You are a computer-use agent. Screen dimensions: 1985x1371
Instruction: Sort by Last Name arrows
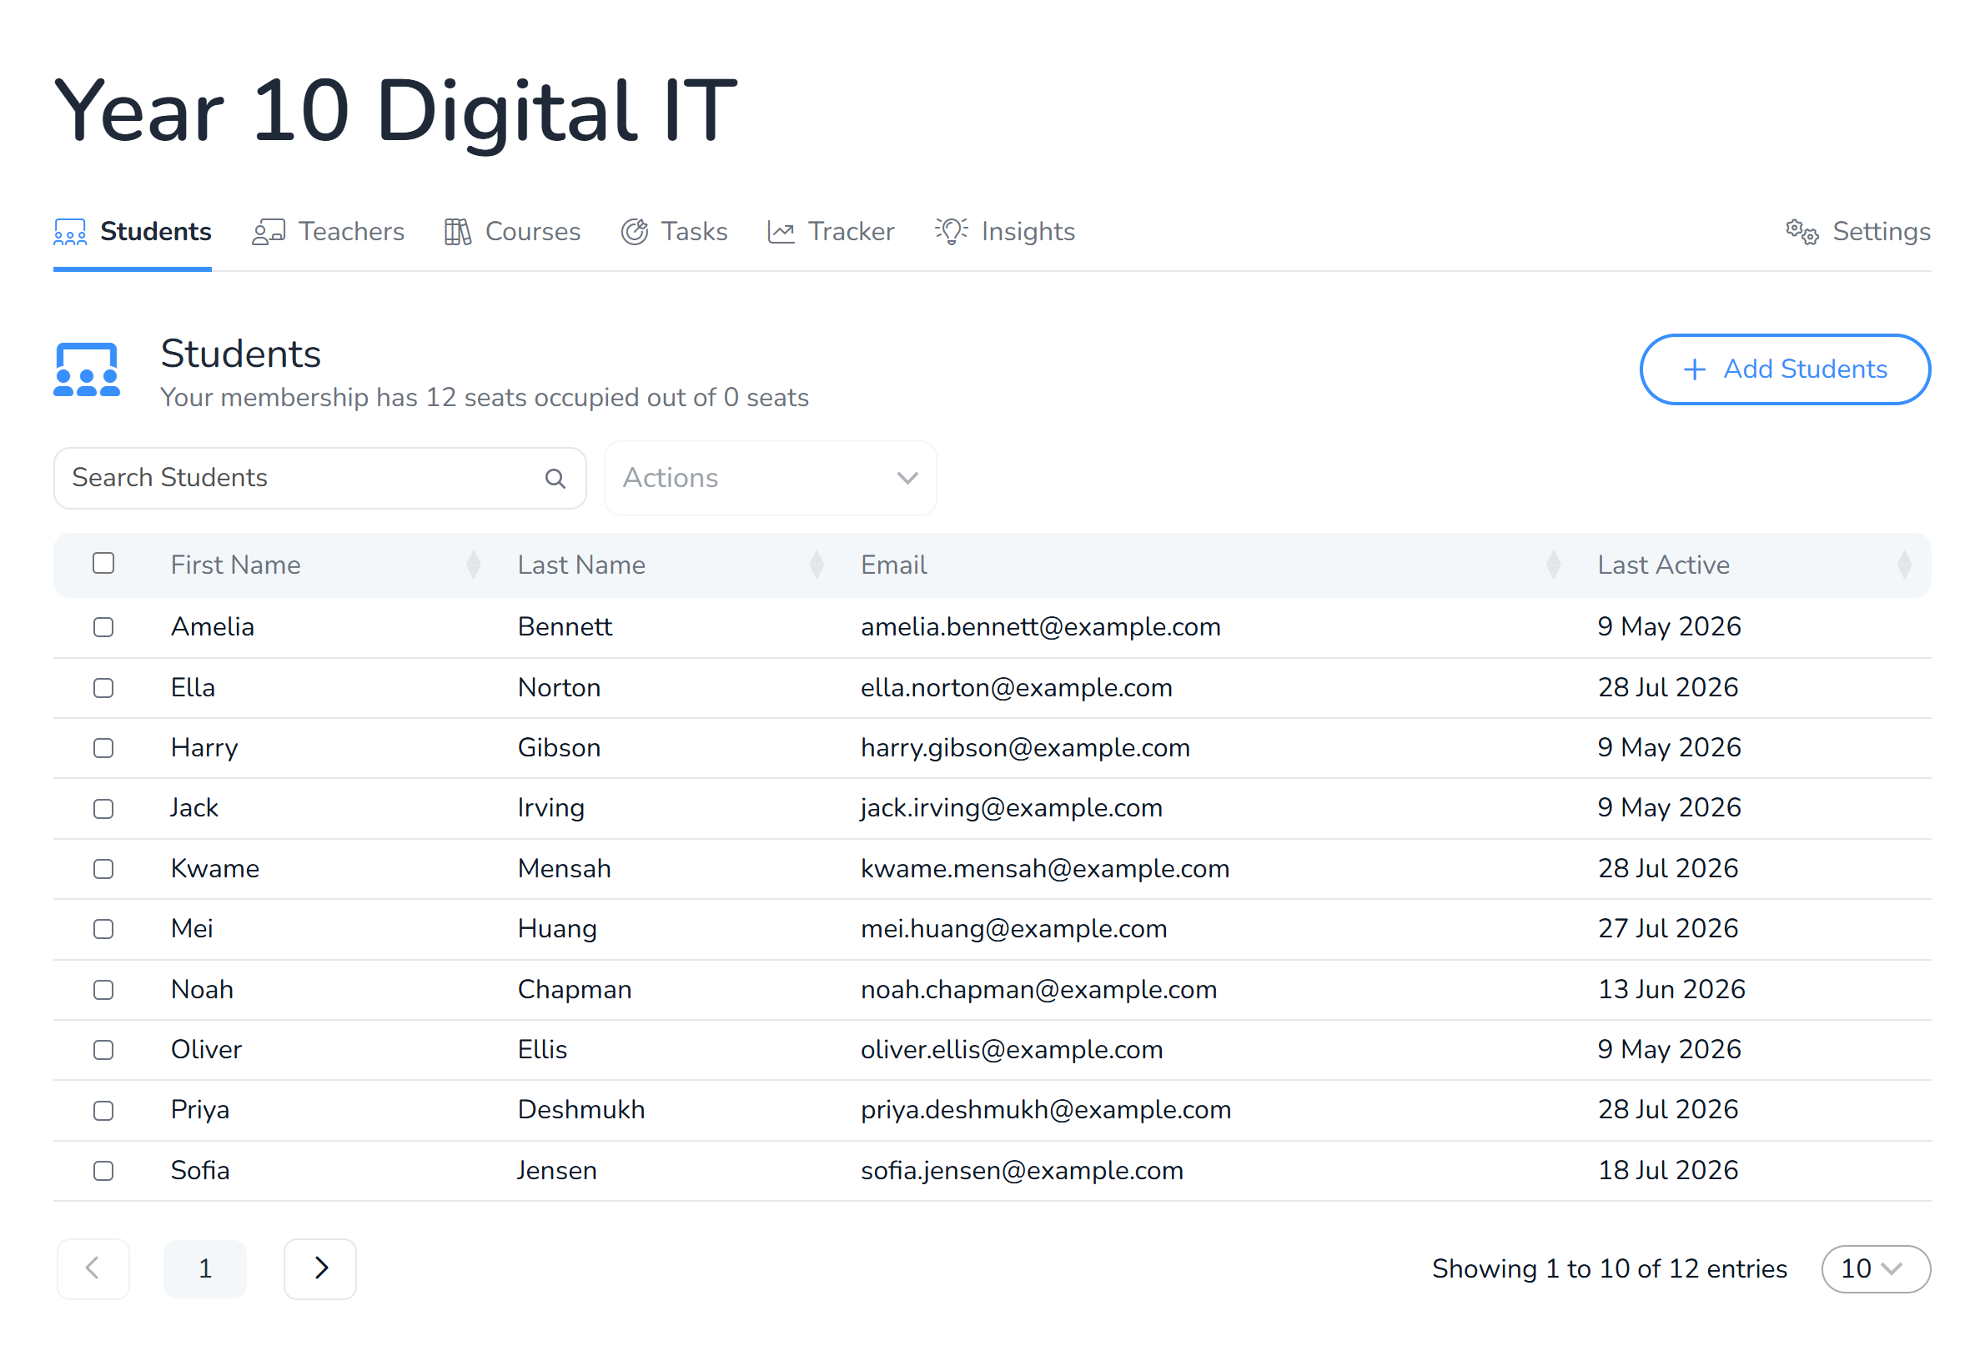click(x=817, y=565)
